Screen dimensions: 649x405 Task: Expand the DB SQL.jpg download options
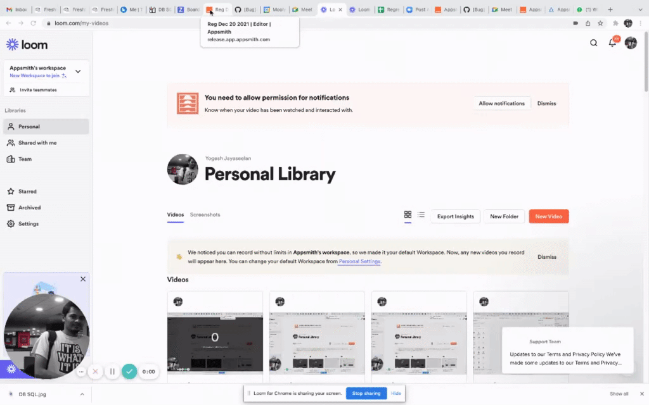click(x=82, y=394)
